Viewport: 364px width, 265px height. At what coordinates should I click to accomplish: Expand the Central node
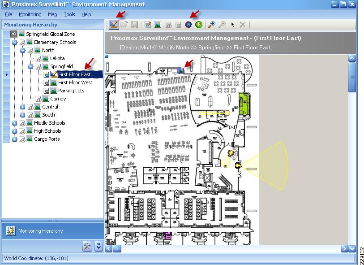click(22, 107)
